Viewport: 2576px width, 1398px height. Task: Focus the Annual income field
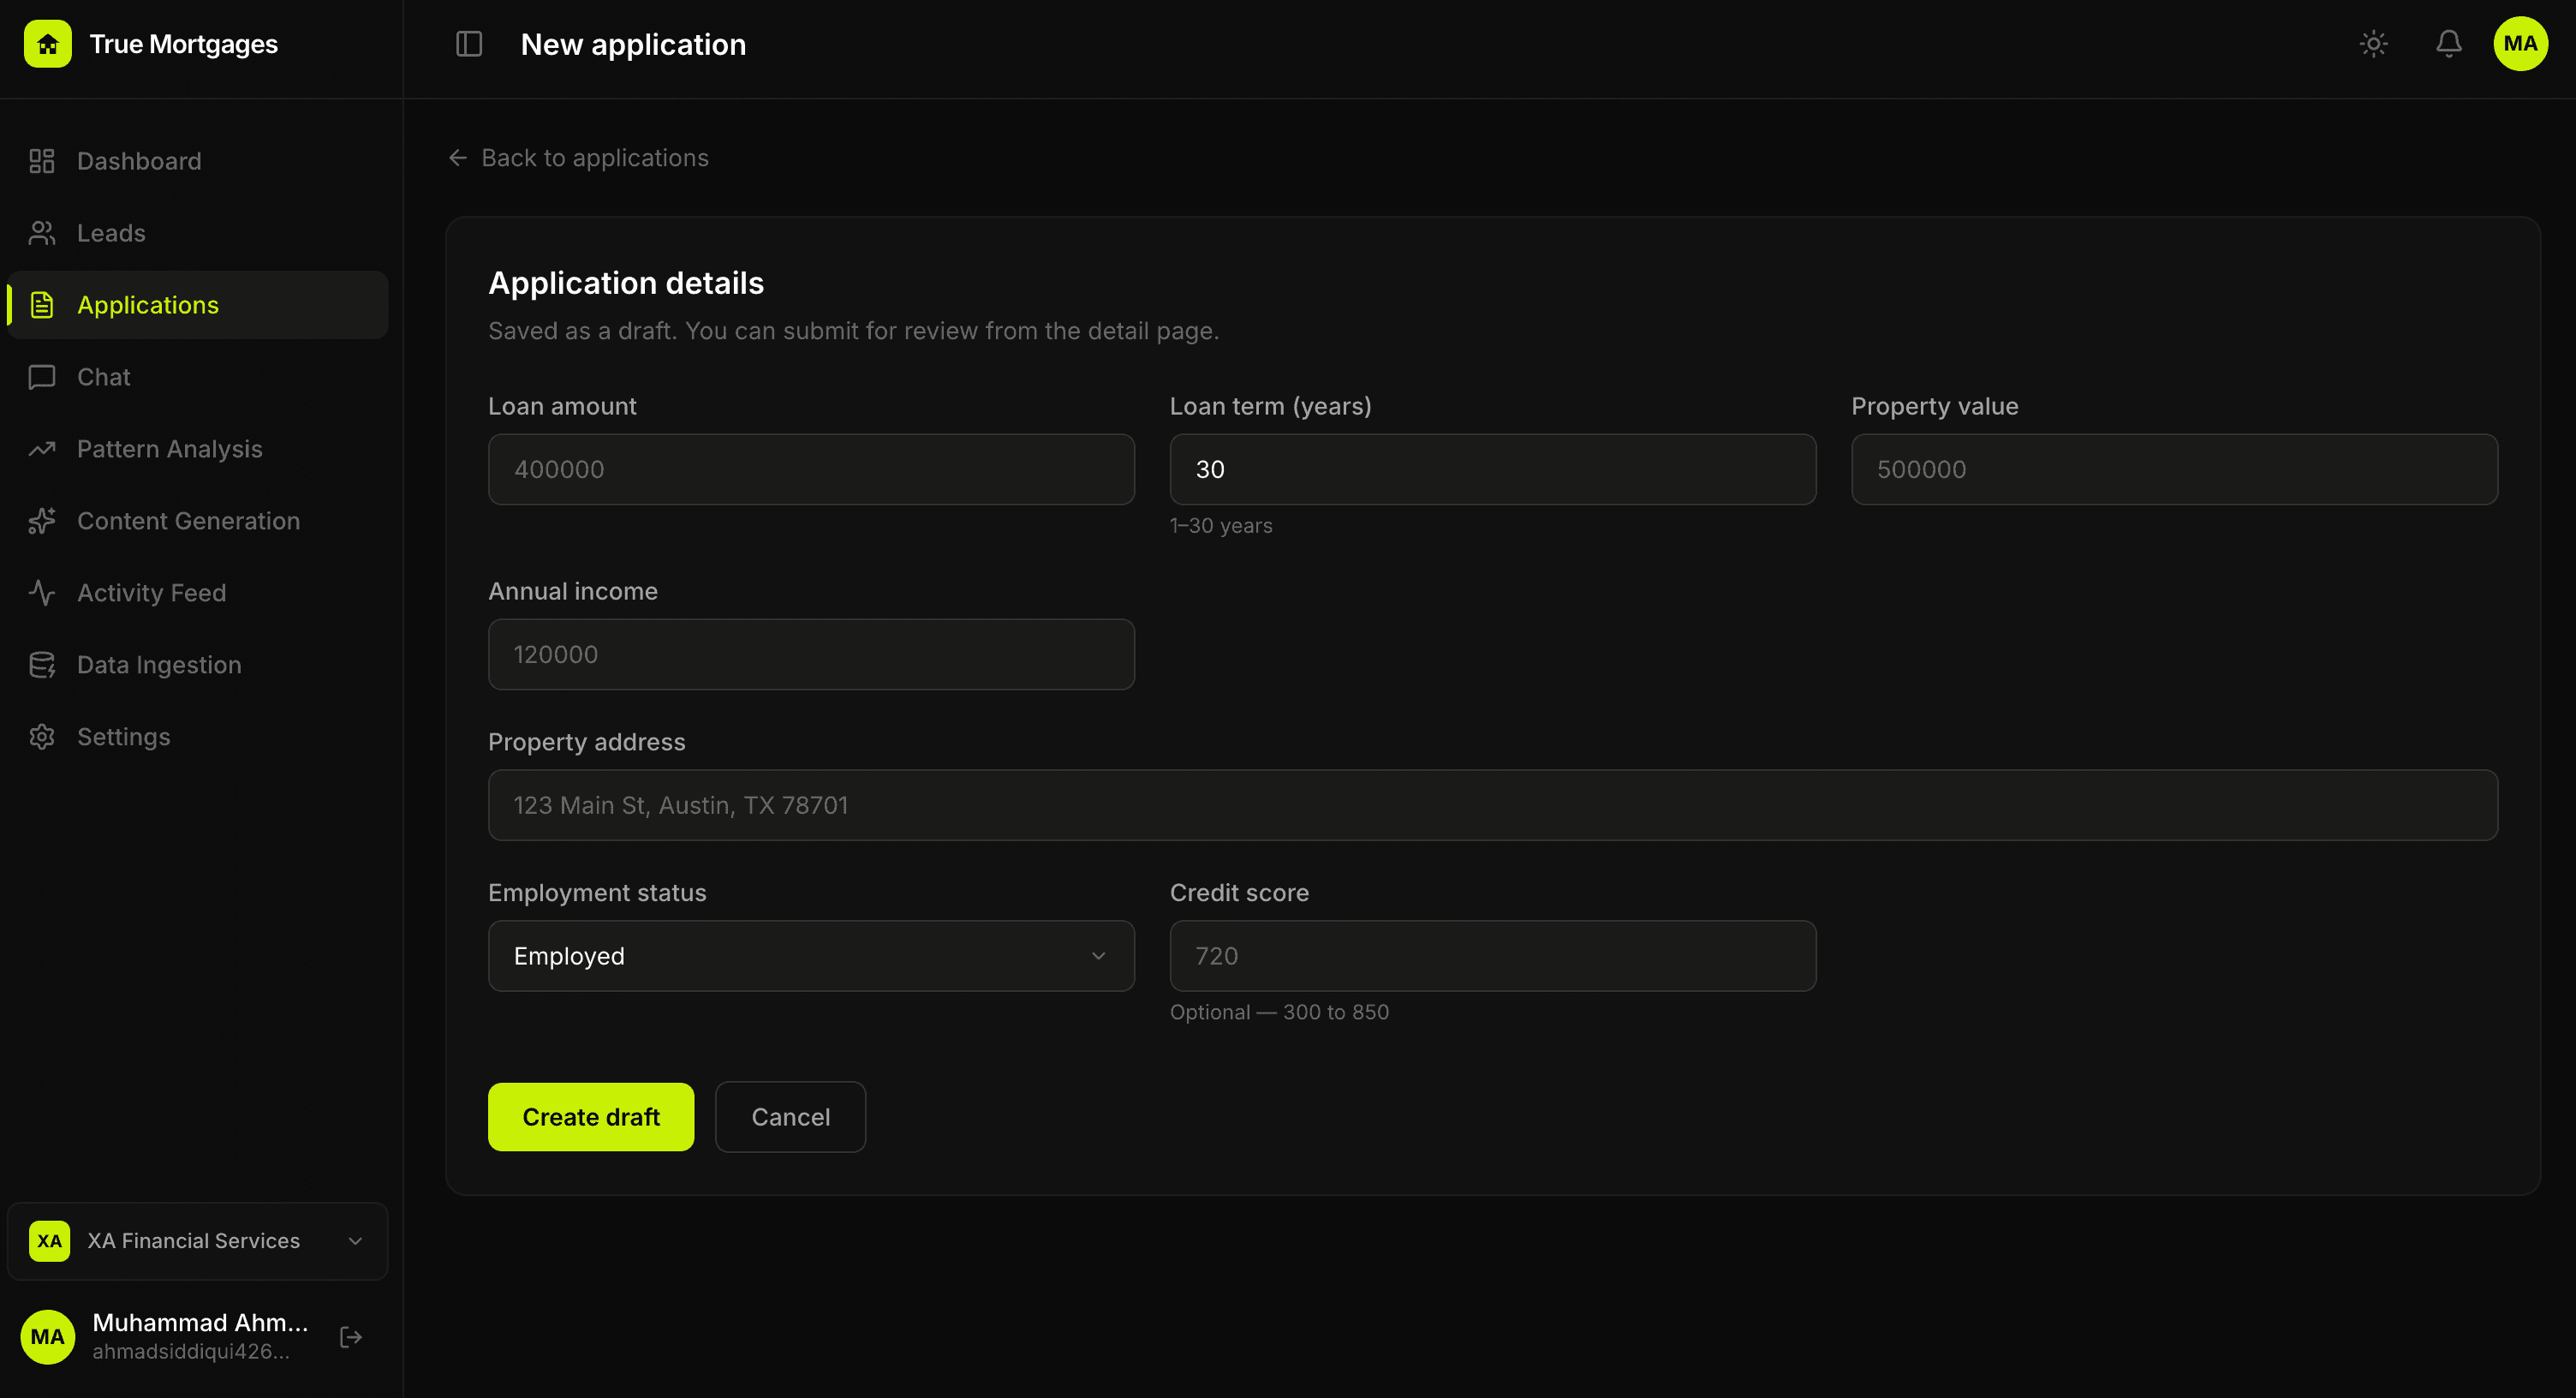point(811,654)
